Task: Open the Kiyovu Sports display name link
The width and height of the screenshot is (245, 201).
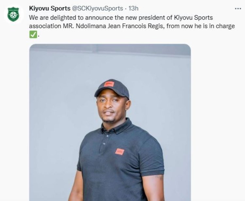Action: [x=49, y=8]
